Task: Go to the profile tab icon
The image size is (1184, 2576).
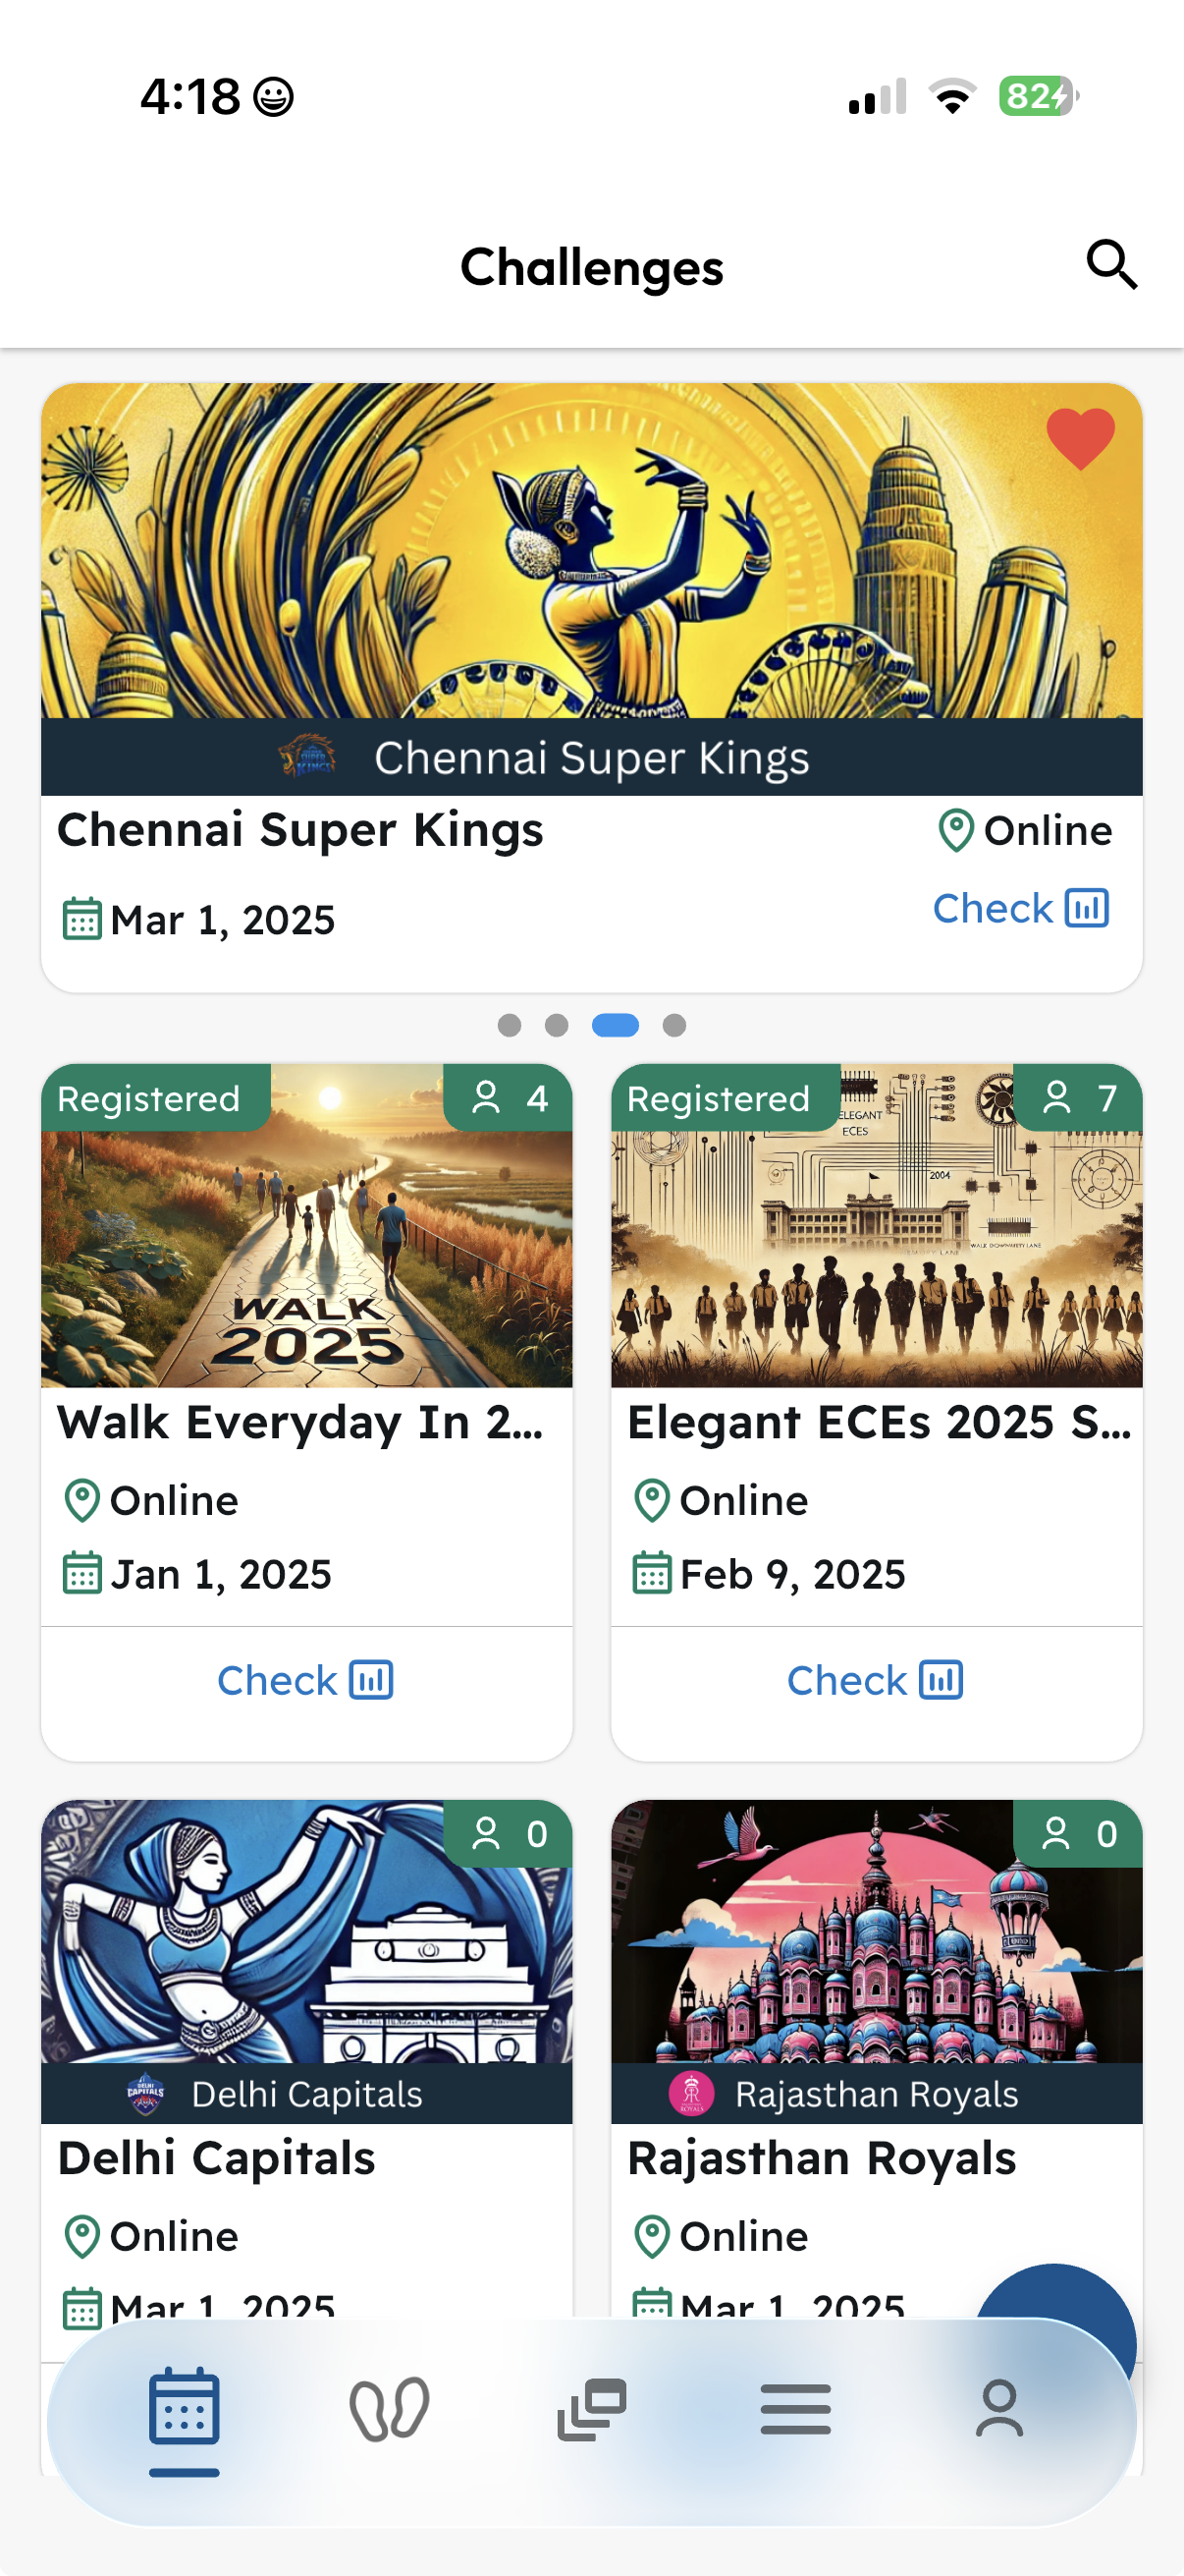Action: pos(999,2408)
